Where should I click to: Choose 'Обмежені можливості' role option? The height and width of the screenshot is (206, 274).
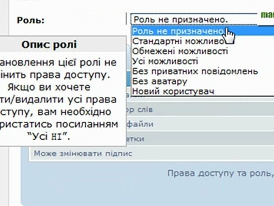pos(203,51)
